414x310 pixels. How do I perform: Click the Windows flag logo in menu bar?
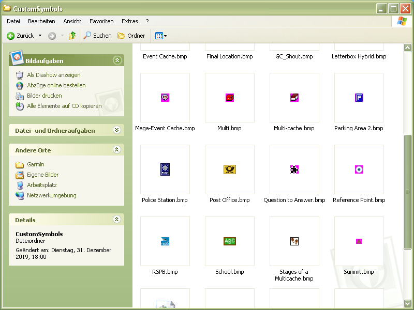(x=402, y=21)
